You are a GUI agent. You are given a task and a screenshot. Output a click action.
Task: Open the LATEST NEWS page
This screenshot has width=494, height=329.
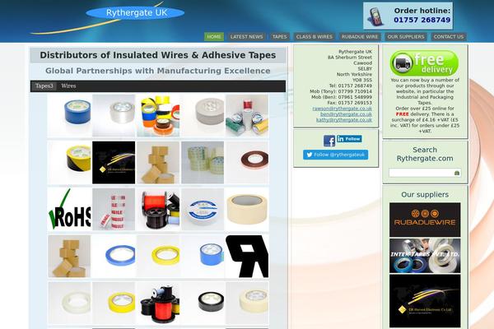(x=246, y=37)
